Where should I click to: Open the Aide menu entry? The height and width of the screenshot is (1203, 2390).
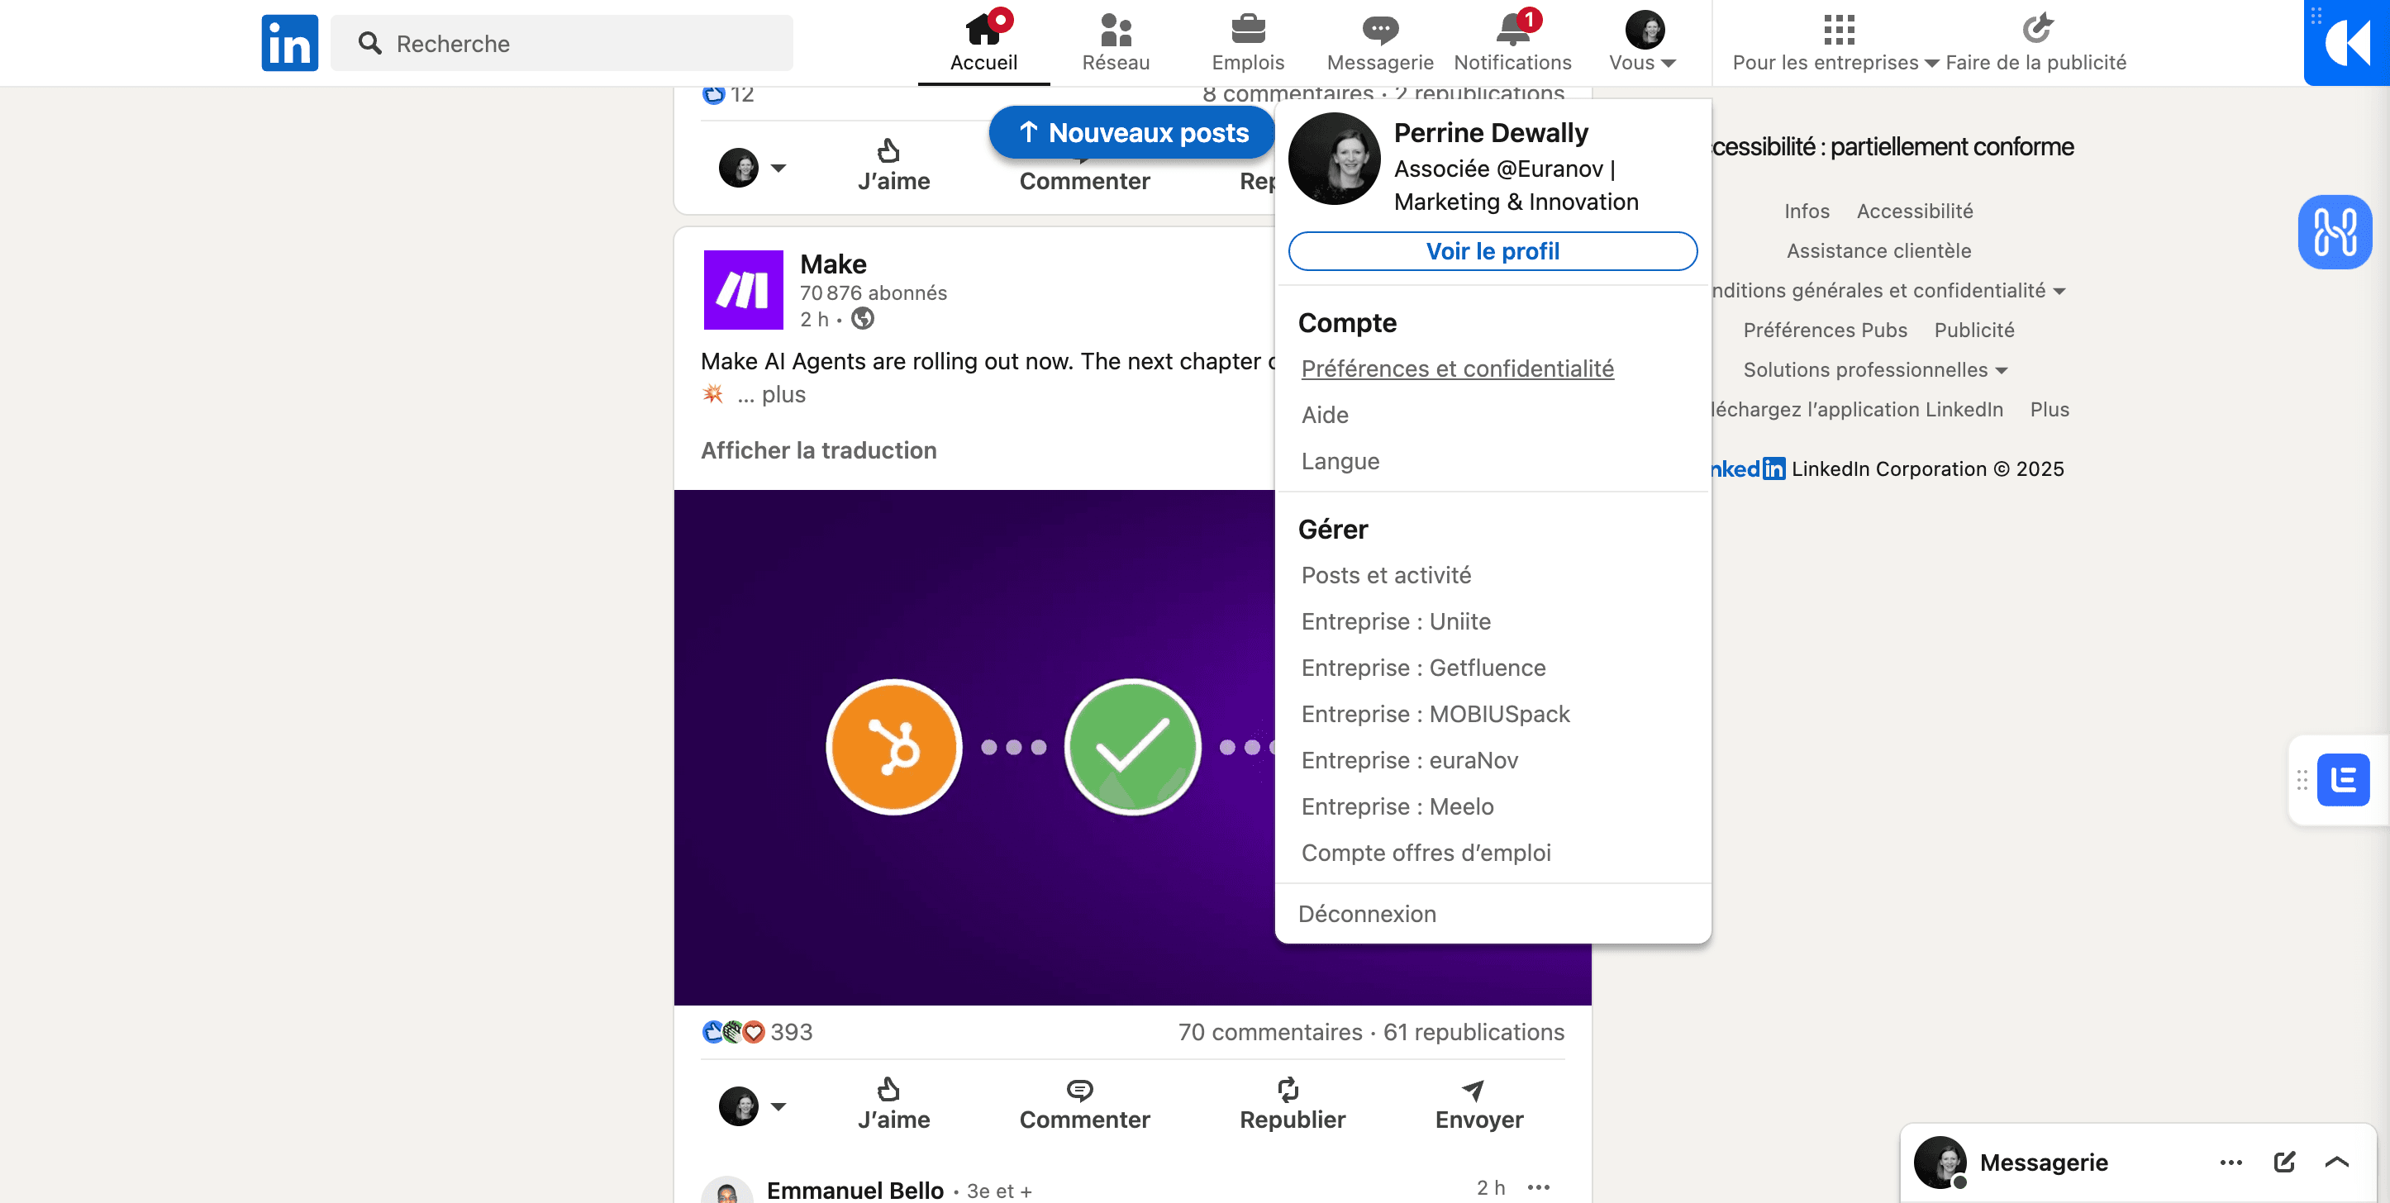[1325, 415]
